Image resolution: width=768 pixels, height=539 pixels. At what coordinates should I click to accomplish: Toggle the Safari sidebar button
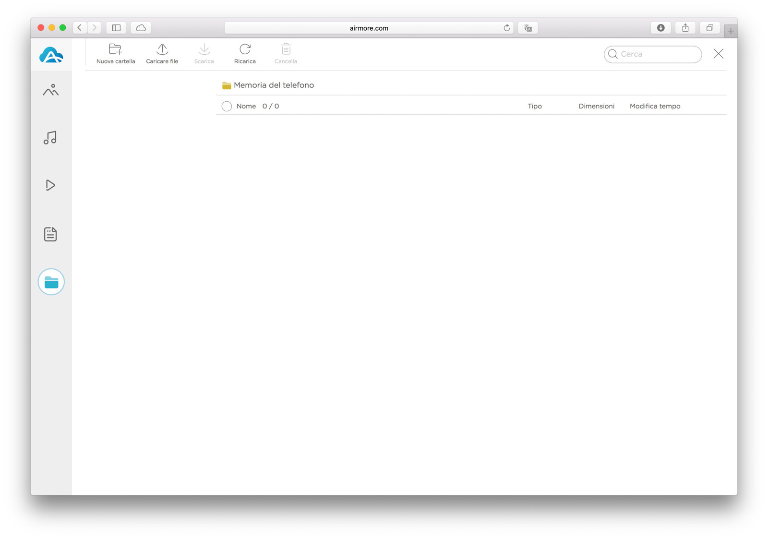coord(116,28)
